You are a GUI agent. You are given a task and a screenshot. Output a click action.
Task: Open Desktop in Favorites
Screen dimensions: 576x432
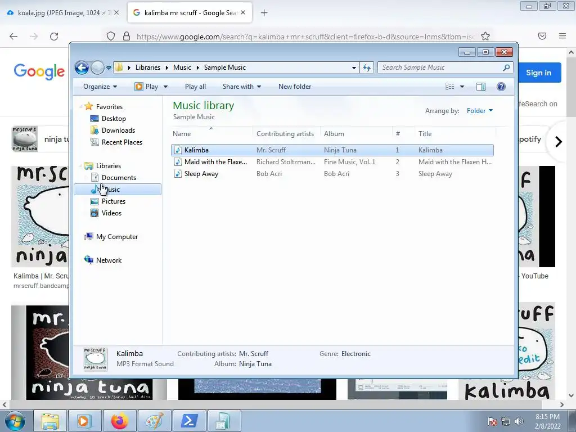[114, 119]
